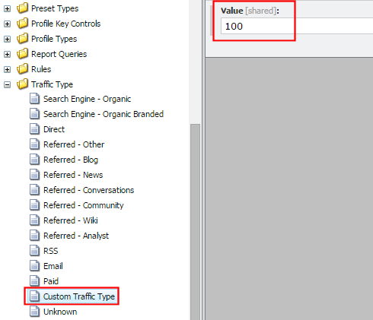Expand the Rules tree node
Viewport: 373px width, 320px height.
point(8,70)
